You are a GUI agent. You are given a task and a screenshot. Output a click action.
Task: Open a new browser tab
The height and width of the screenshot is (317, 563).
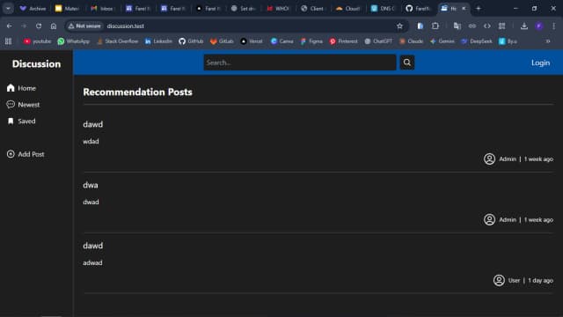pyautogui.click(x=478, y=8)
